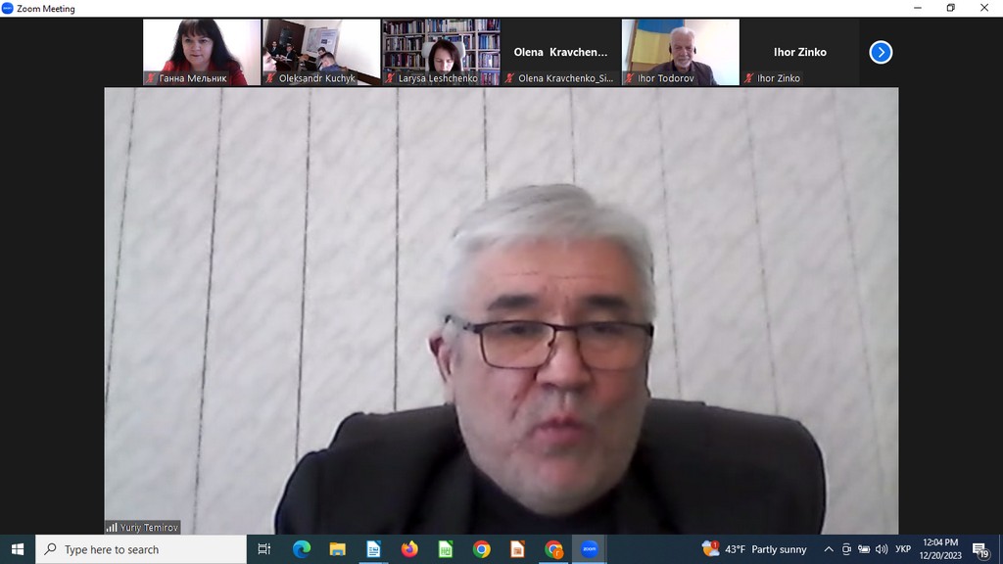Viewport: 1003px width, 564px height.
Task: Select the Ihor Todorov video thumbnail
Action: [x=680, y=52]
